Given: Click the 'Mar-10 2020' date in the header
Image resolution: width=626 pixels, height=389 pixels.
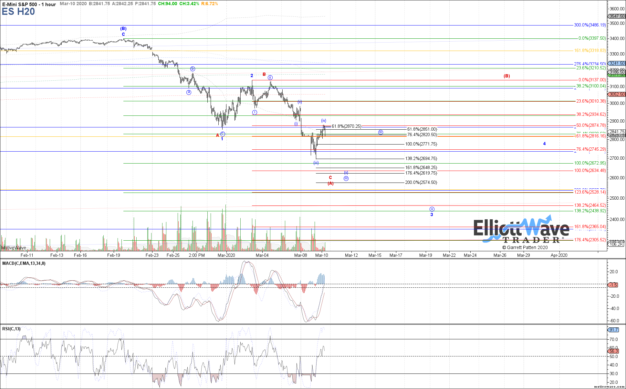Looking at the screenshot, I should point(73,4).
